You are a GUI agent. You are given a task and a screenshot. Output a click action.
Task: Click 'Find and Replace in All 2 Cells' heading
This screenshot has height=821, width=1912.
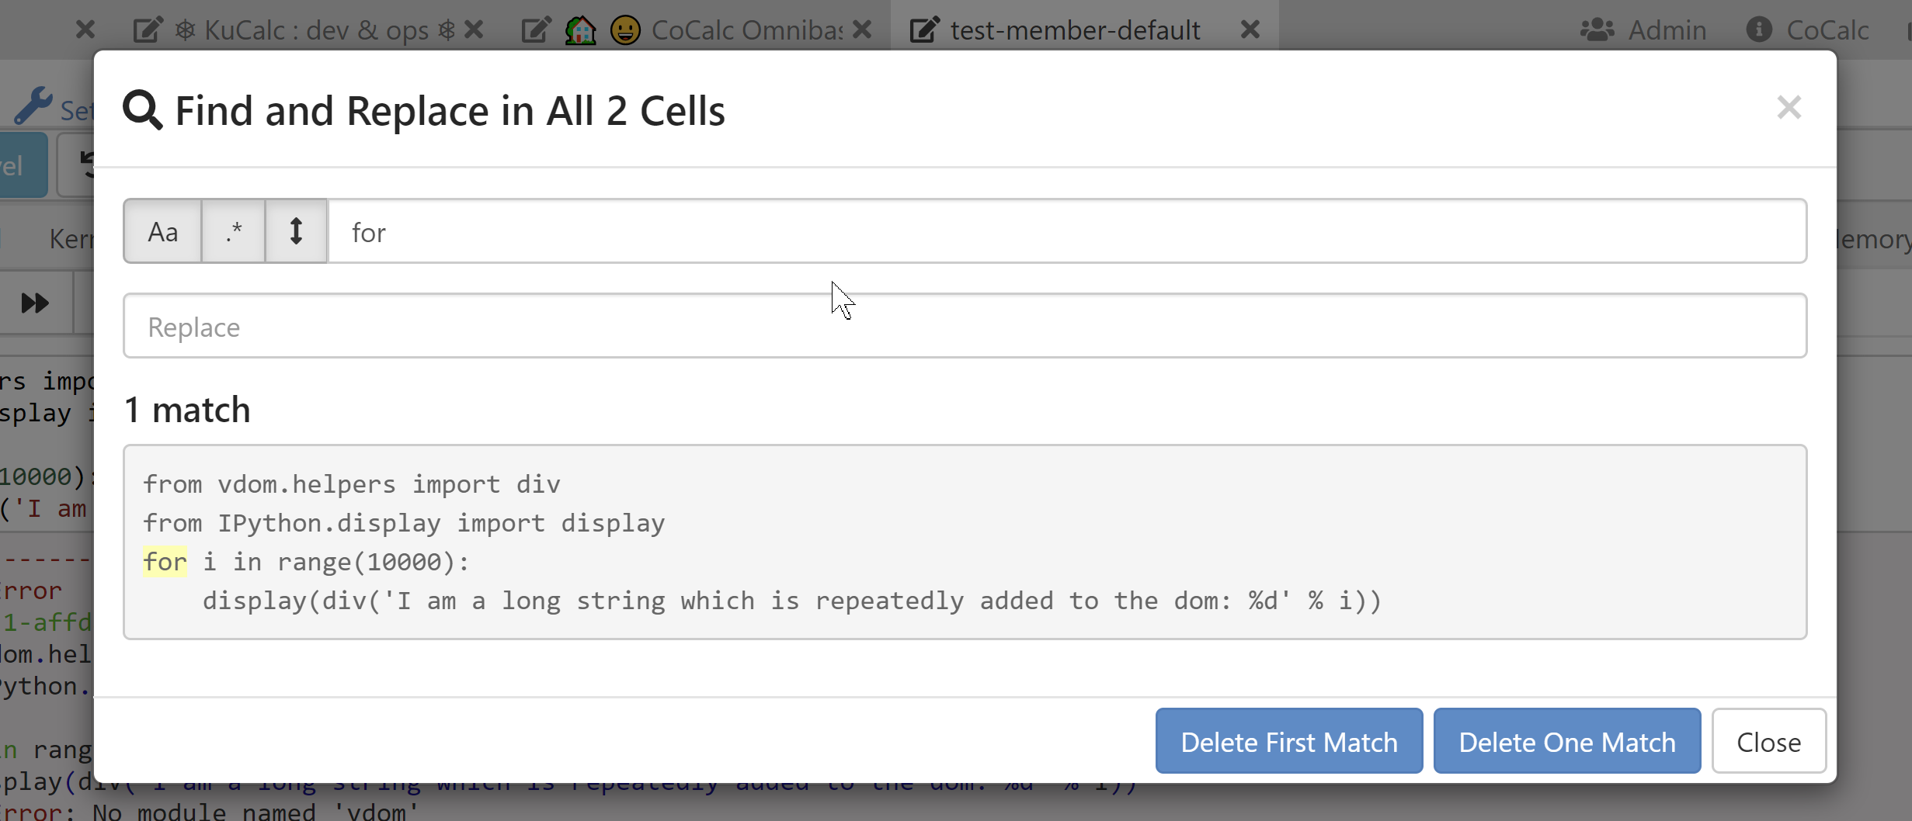click(450, 110)
